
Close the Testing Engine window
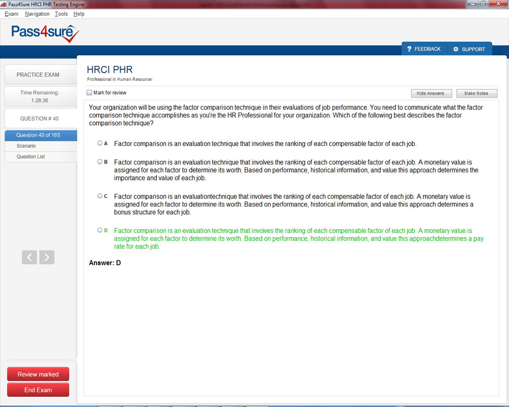coord(498,4)
